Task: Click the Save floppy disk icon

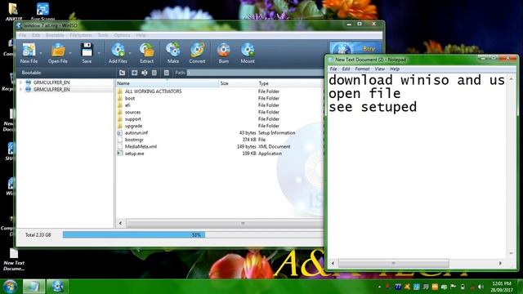Action: tap(87, 50)
